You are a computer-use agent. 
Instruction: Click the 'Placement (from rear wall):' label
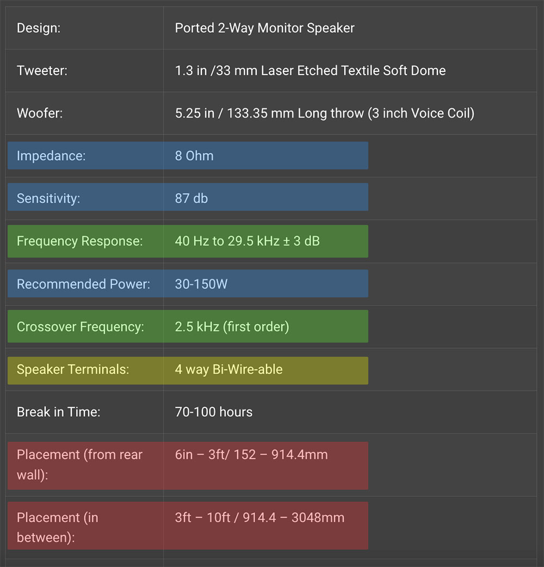[79, 465]
